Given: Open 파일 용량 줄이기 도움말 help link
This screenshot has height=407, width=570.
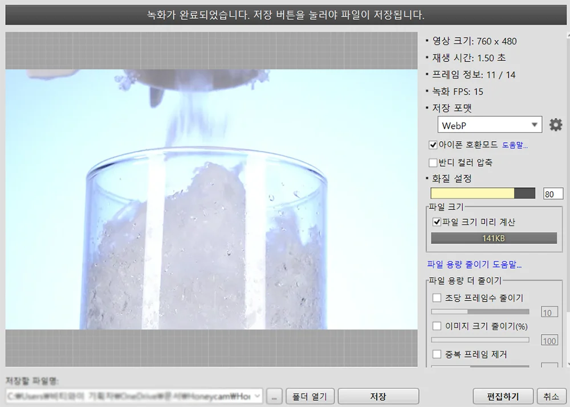Looking at the screenshot, I should (x=473, y=264).
